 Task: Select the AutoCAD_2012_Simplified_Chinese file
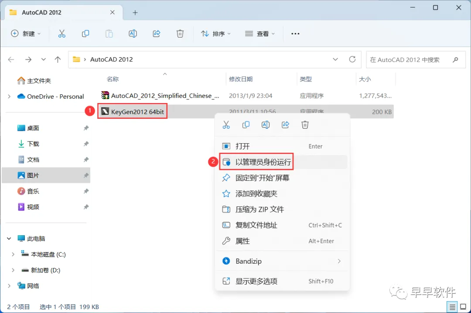160,96
